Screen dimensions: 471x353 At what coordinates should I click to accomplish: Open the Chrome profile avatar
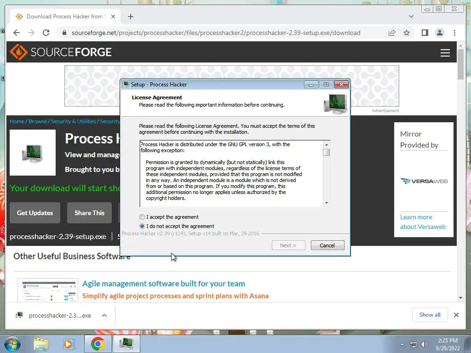(x=440, y=33)
